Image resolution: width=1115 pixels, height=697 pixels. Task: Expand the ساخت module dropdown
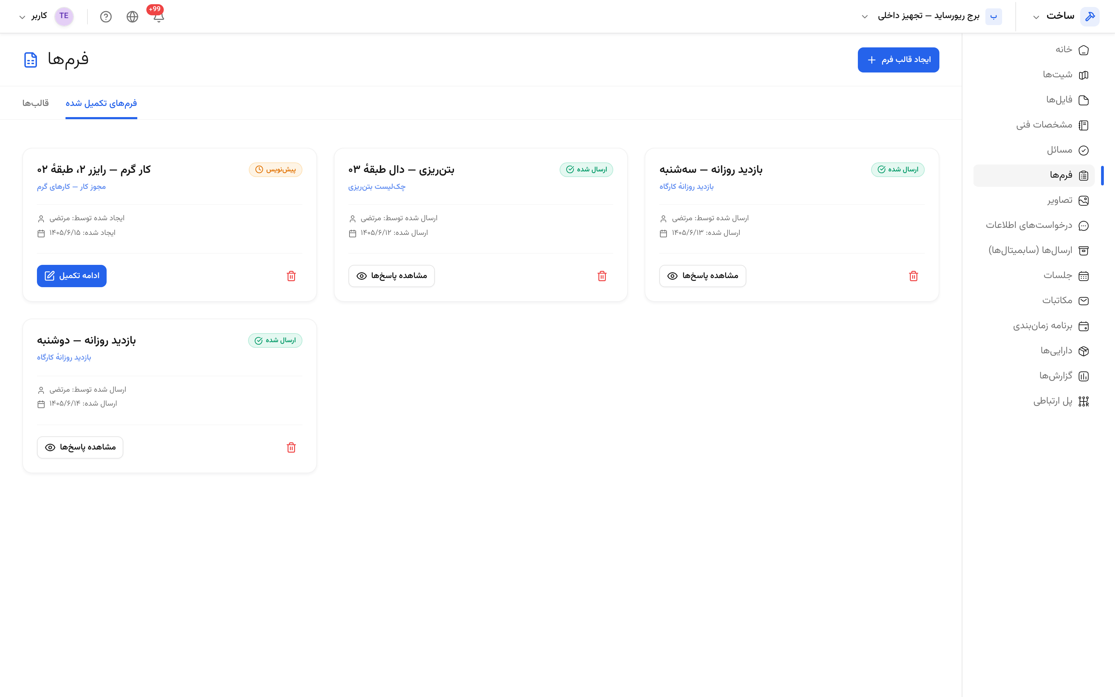(1065, 17)
